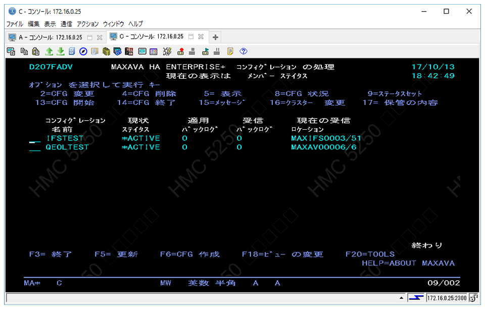Click the olive box toolbar icon

(x=106, y=51)
